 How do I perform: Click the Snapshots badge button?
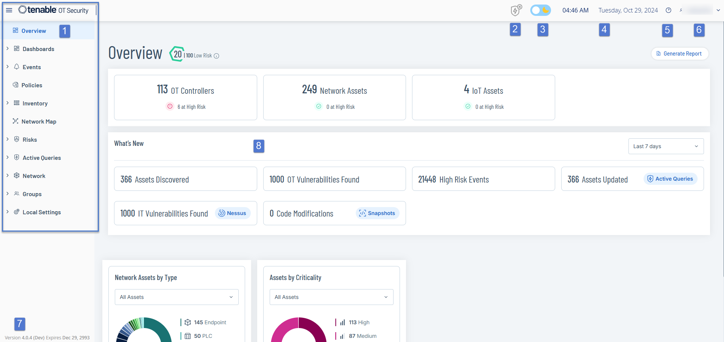coord(377,213)
